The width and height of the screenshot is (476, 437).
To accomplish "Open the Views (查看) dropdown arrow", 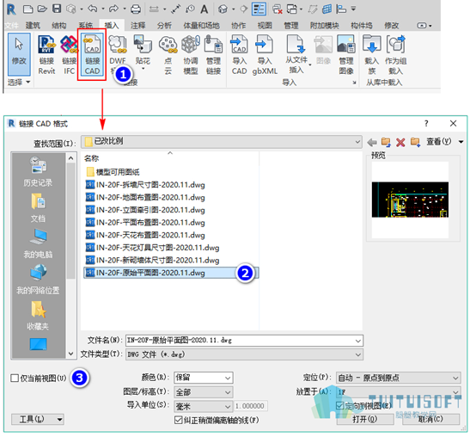I will (x=461, y=142).
